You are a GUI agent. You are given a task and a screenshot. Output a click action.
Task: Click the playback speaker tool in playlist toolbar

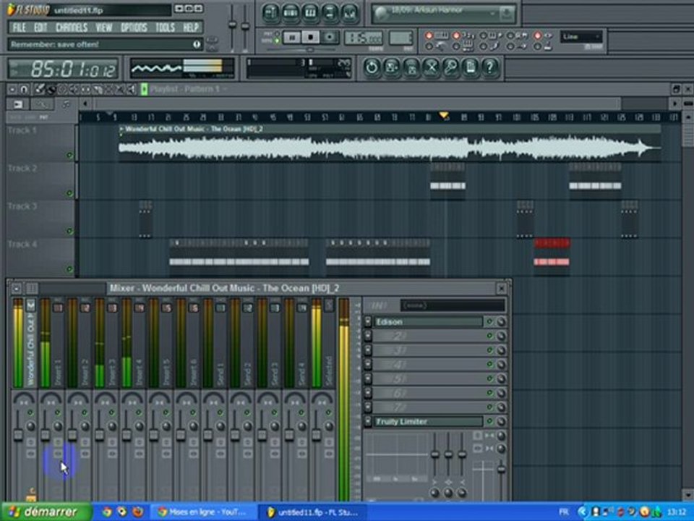coord(132,90)
